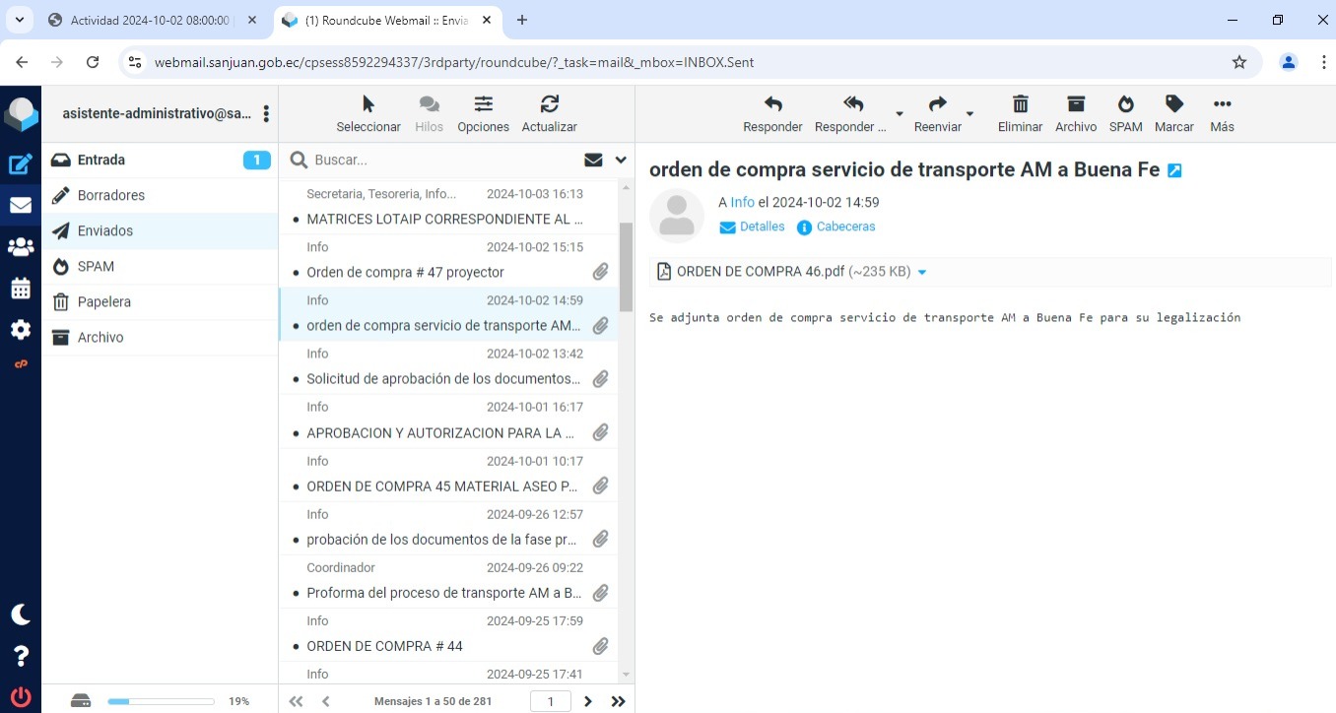Switch to the Actividad browser tab

tap(148, 20)
